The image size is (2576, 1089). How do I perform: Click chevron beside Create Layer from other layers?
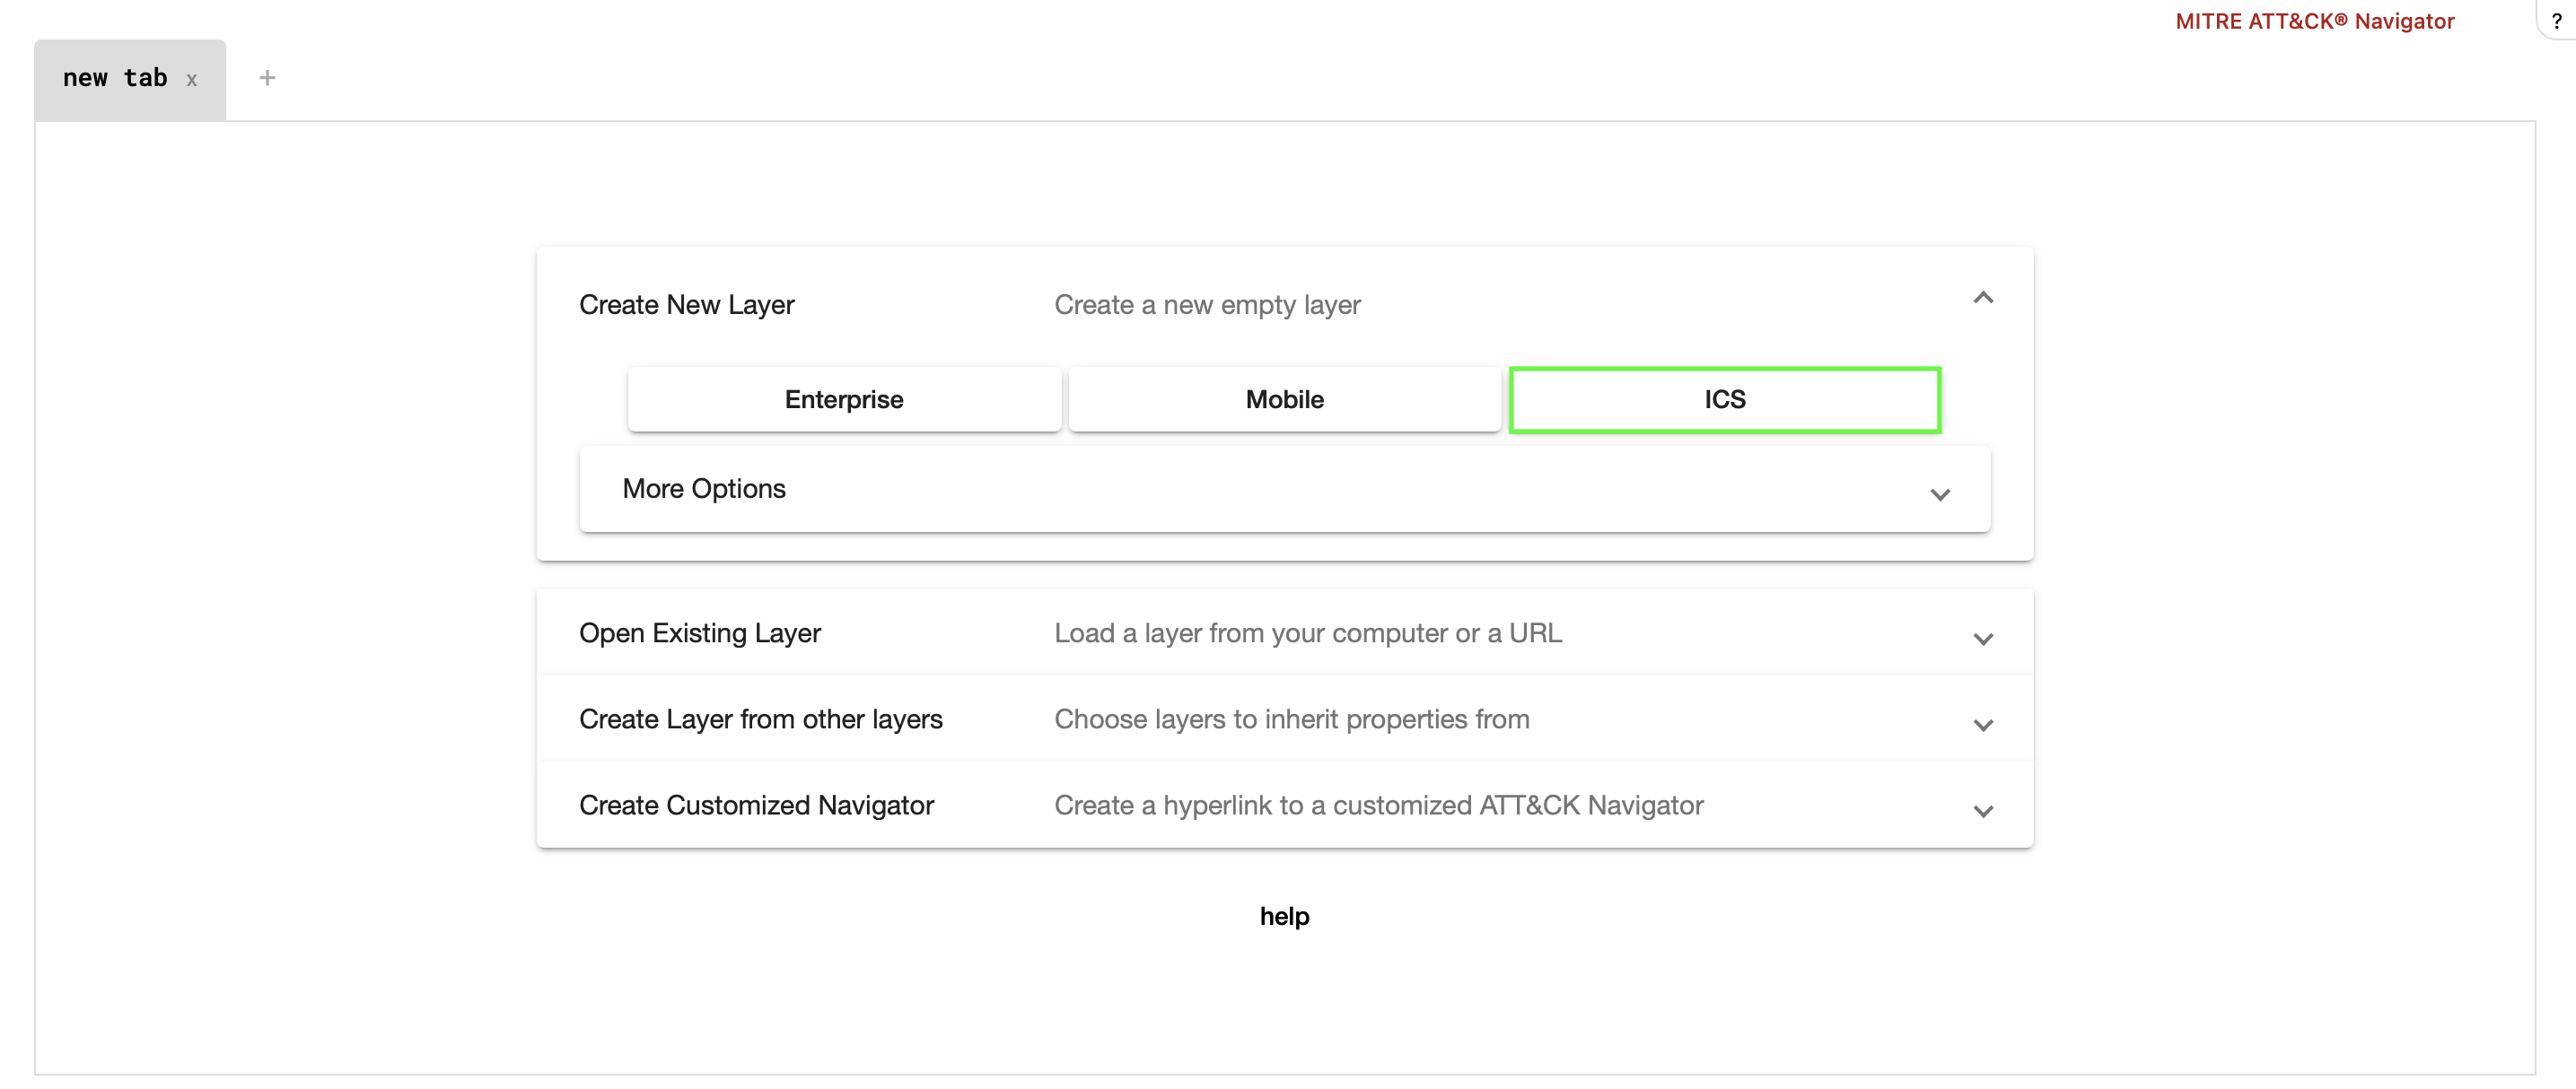[x=1982, y=724]
